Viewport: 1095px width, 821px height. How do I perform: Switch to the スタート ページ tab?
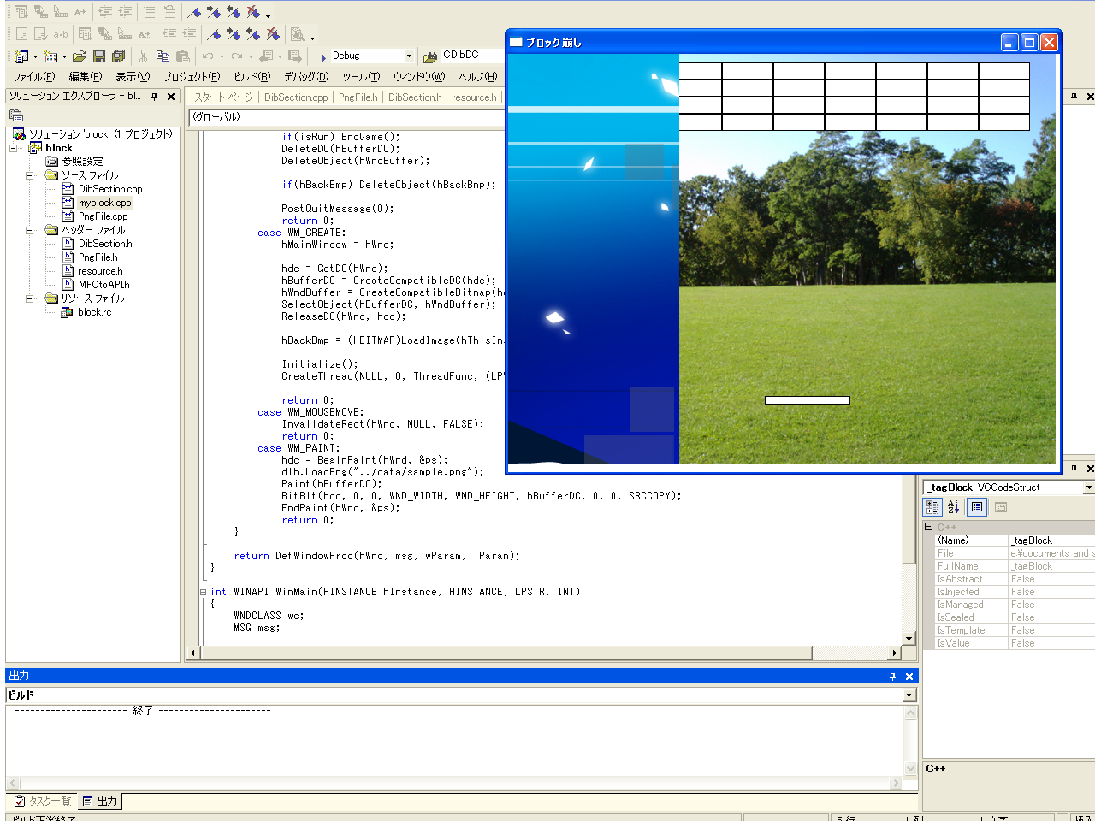[223, 97]
